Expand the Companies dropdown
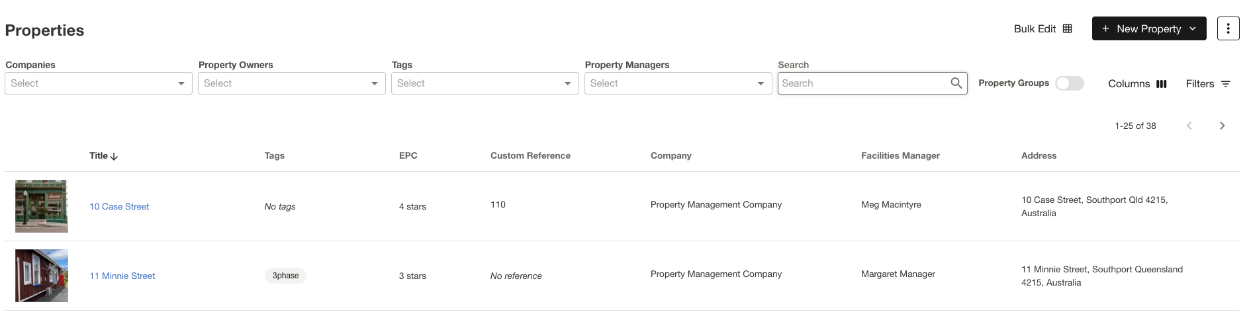Image resolution: width=1251 pixels, height=314 pixels. [181, 83]
